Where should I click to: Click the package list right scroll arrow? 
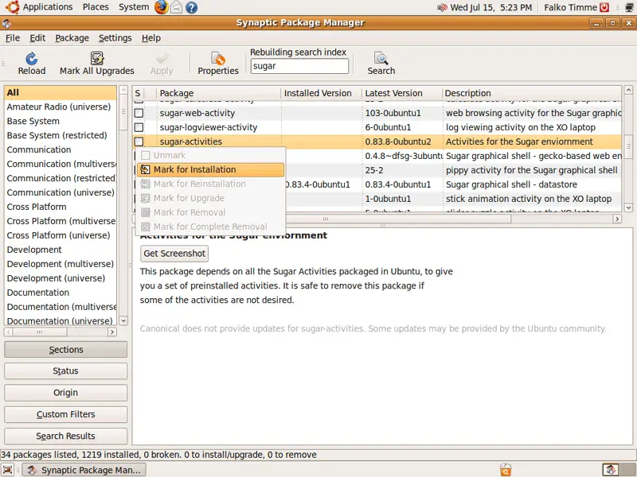pyautogui.click(x=617, y=219)
